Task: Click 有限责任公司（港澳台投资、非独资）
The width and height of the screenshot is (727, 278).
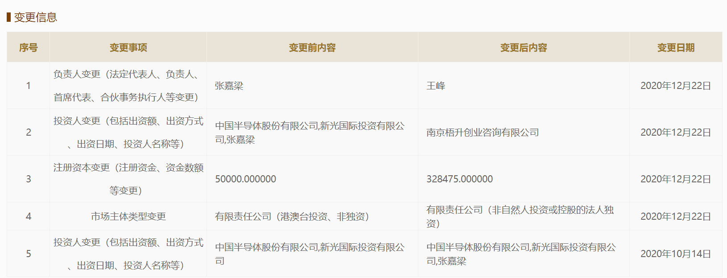Action: [292, 217]
